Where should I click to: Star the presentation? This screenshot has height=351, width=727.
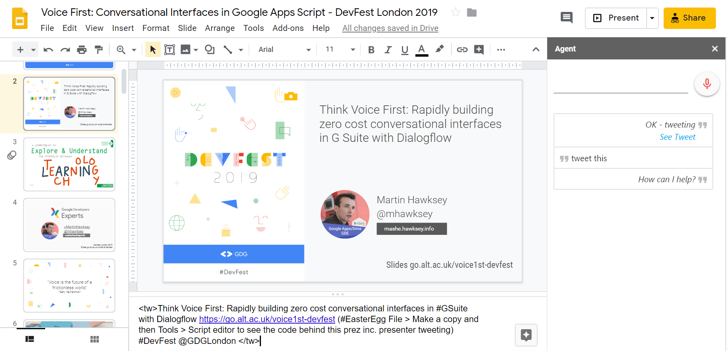pyautogui.click(x=455, y=12)
